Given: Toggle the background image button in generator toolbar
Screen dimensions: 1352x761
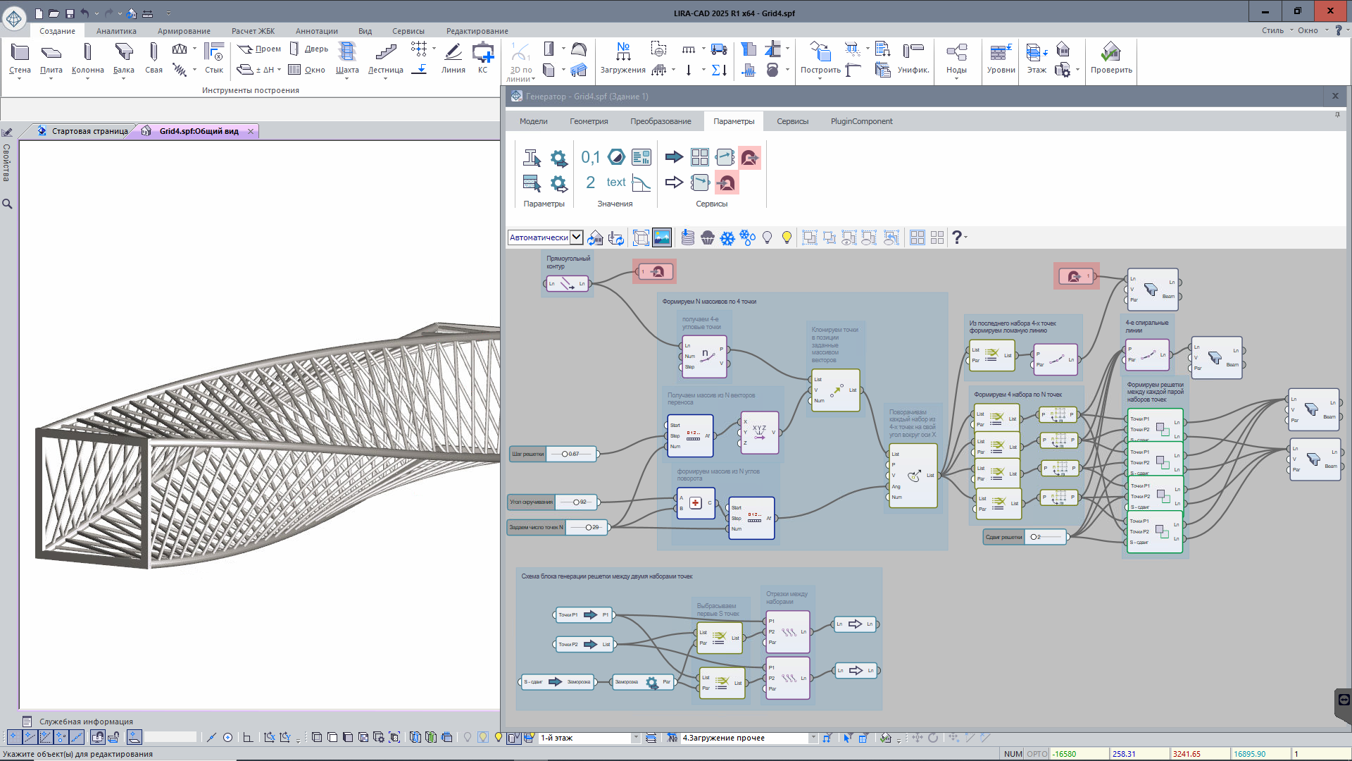Looking at the screenshot, I should (x=662, y=238).
